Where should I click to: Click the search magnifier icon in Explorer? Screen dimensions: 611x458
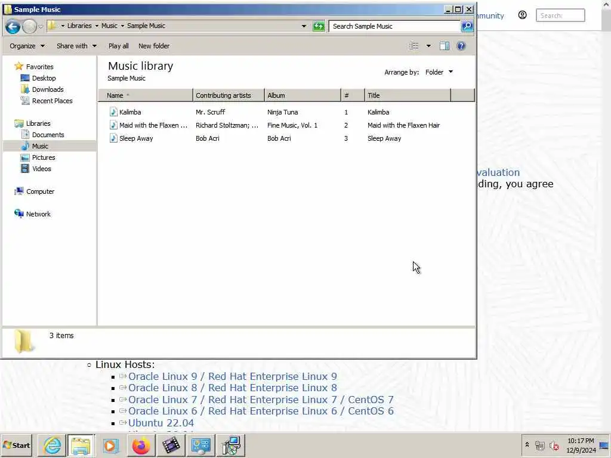point(467,26)
